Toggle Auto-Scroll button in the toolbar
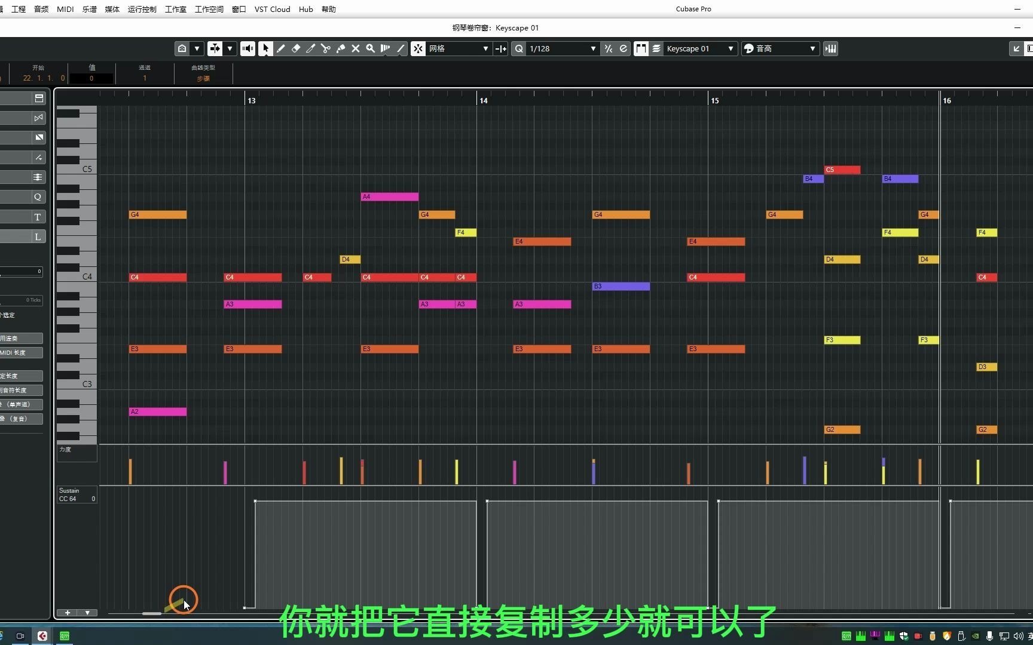Screen dimensions: 1033x645 [x=215, y=48]
